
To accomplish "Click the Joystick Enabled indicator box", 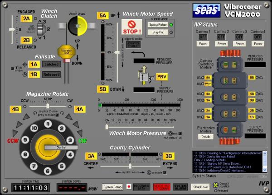I will (x=133, y=45).
